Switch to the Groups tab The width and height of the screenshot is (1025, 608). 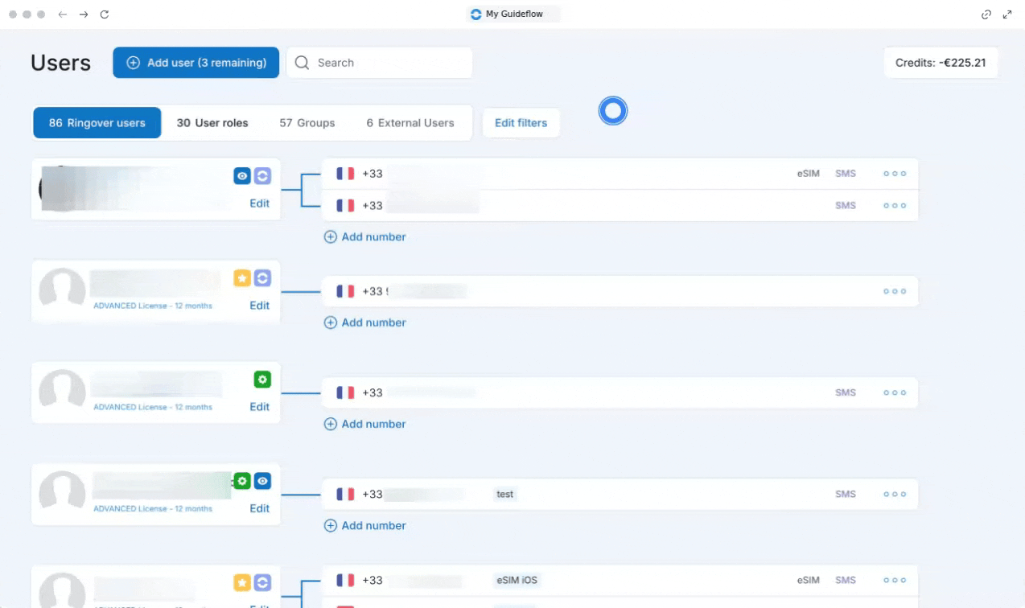pos(307,123)
